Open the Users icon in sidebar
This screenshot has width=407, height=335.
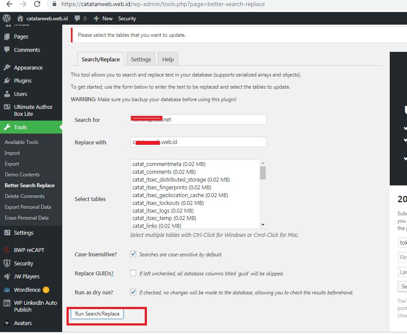tap(7, 94)
